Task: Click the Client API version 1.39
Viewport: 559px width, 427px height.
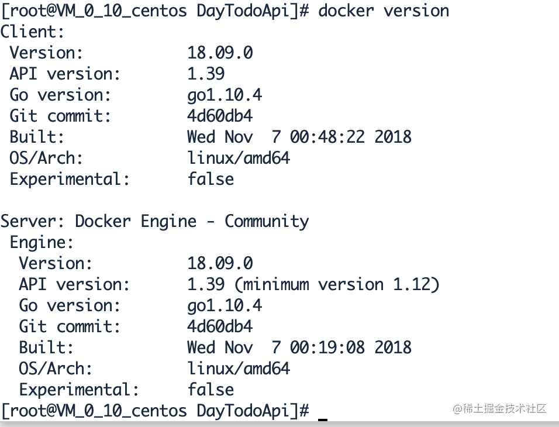Action: pos(206,74)
